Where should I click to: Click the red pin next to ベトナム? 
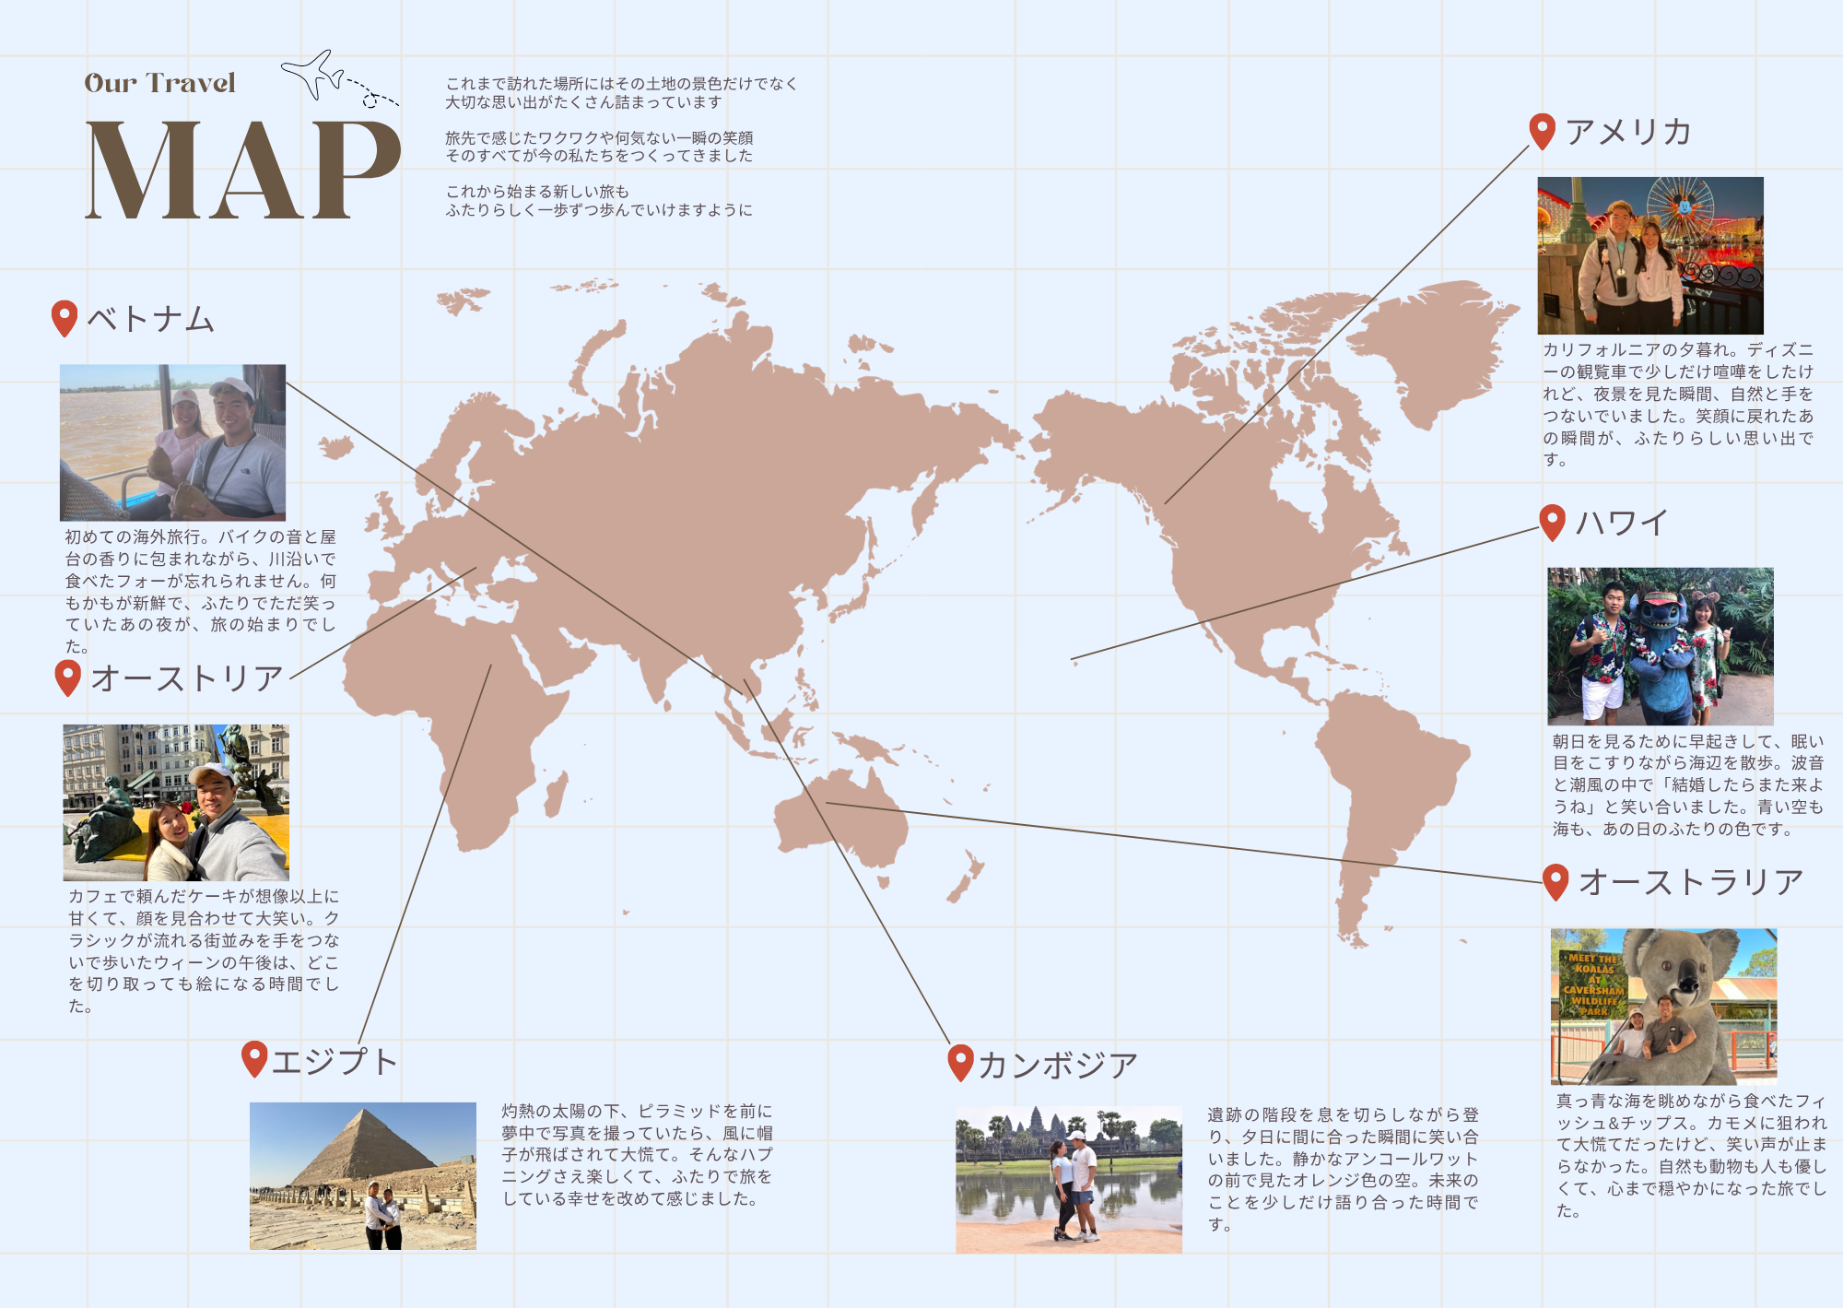click(x=65, y=318)
